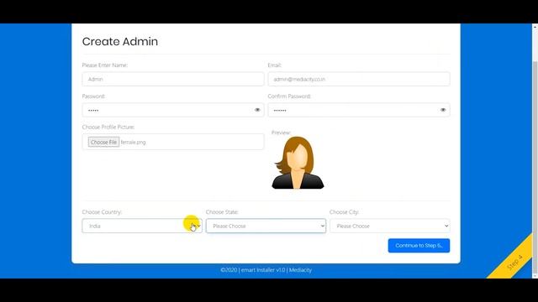Click the footer 'emart Installer v1.0' text
This screenshot has width=538, height=302.
[263, 270]
